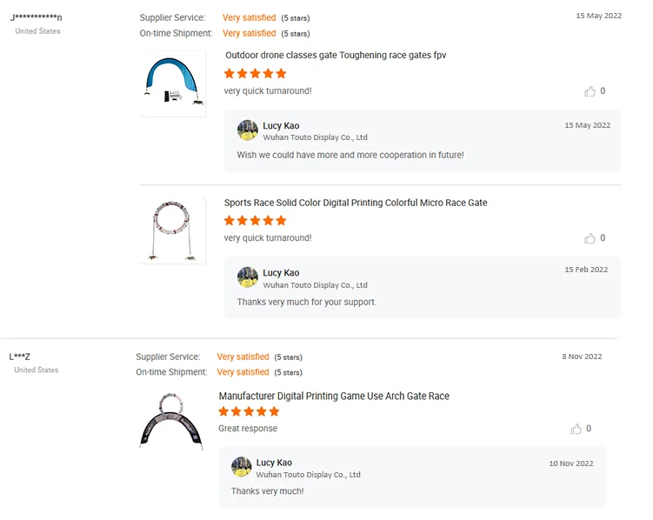Image resolution: width=653 pixels, height=520 pixels.
Task: Click Wuhan Touto Display in 15 Feb reply
Action: pyautogui.click(x=315, y=285)
